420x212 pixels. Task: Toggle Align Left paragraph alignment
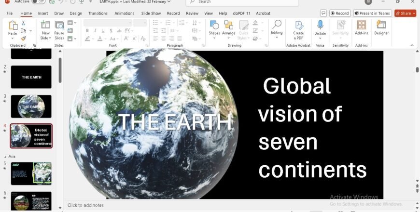point(155,39)
